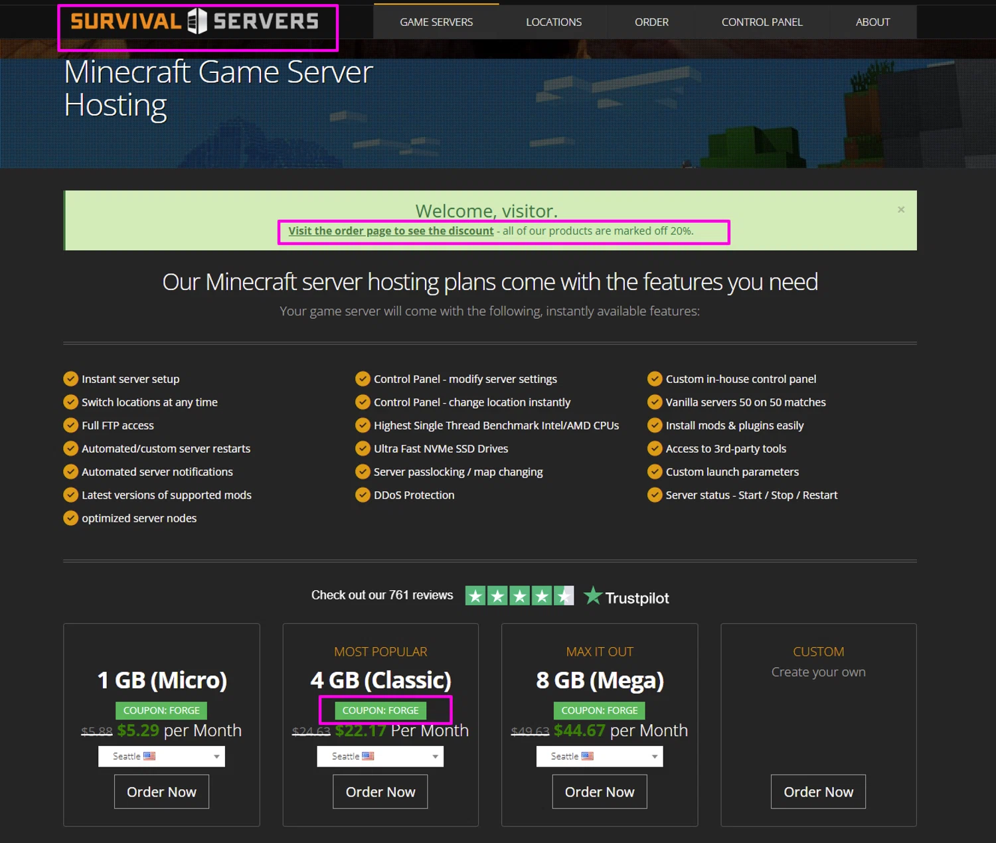Click US flag in 4 GB Classic location

point(369,756)
